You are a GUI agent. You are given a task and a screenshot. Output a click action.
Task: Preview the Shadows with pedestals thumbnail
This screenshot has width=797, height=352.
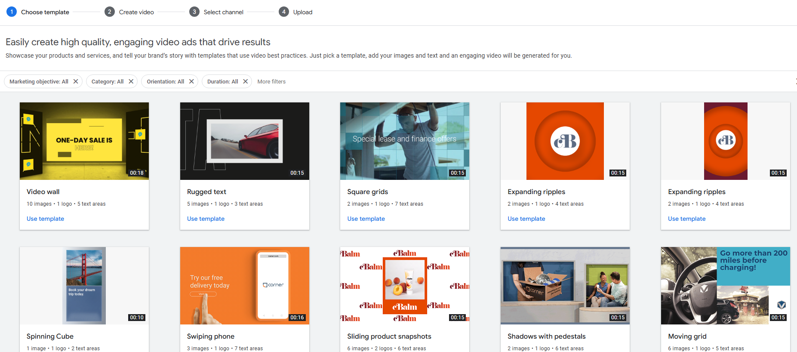pos(565,286)
